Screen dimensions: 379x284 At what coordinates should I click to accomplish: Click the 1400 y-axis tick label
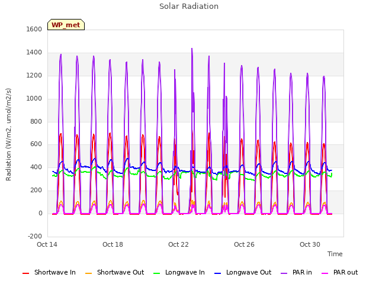(34, 53)
